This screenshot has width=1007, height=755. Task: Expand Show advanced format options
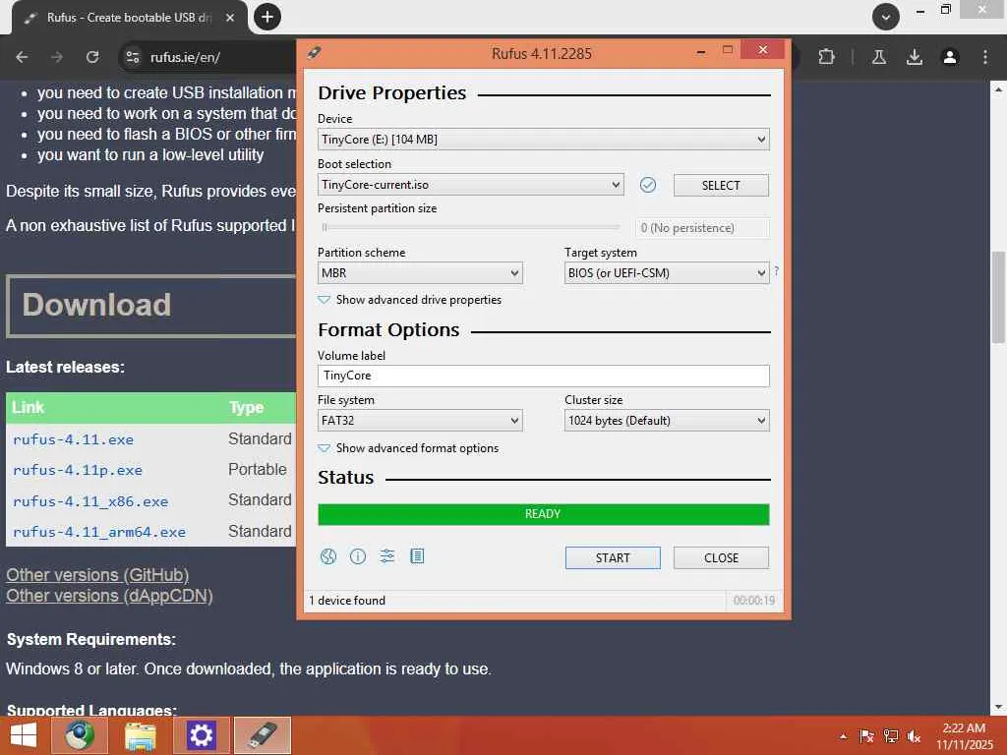pyautogui.click(x=408, y=448)
